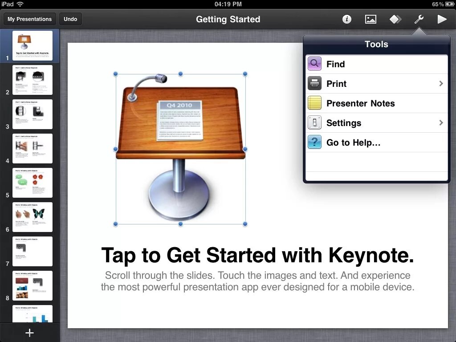Image resolution: width=456 pixels, height=342 pixels.
Task: Tap the Tools wrench icon
Action: pos(419,19)
